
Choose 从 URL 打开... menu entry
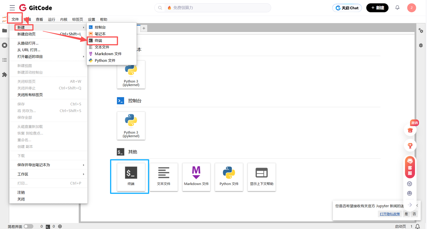click(48, 50)
